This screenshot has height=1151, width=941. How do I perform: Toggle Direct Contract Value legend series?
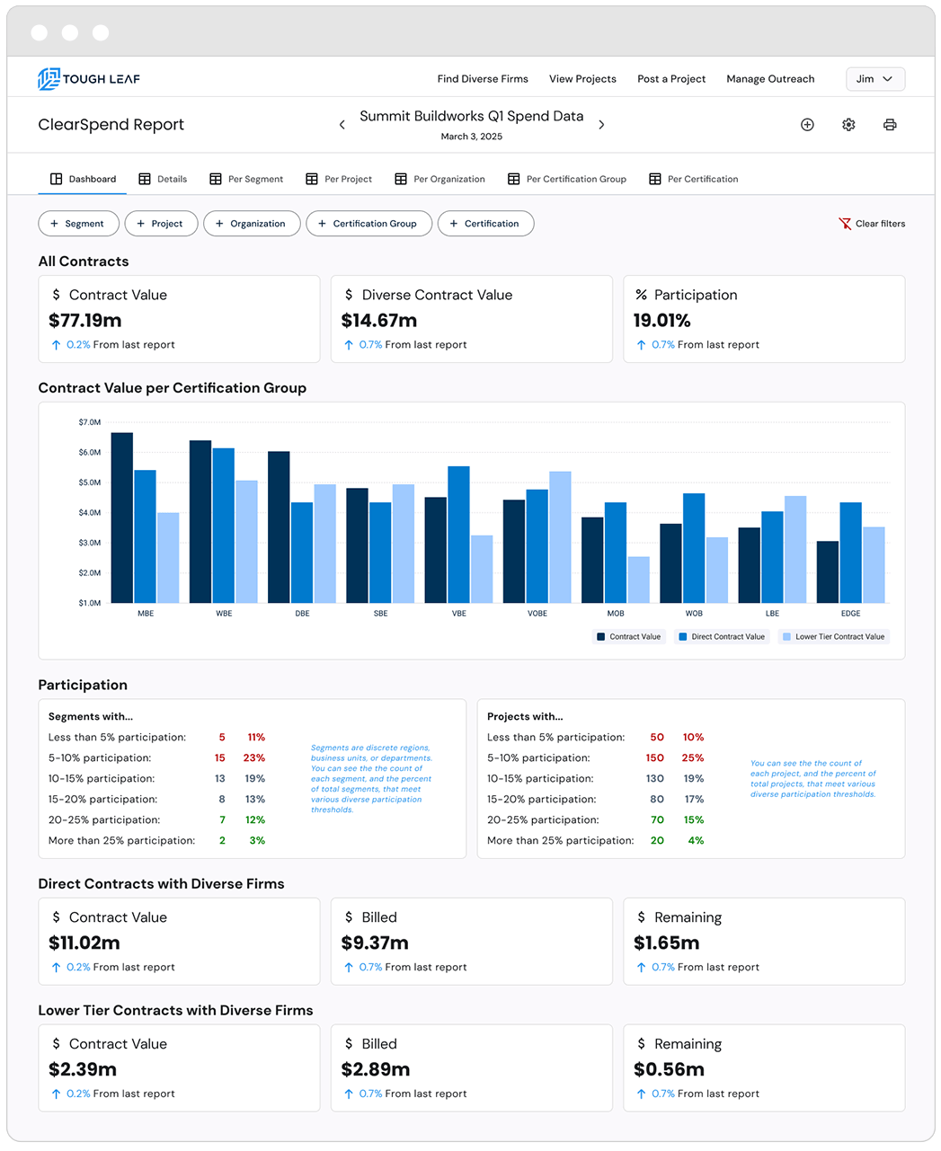tap(721, 636)
